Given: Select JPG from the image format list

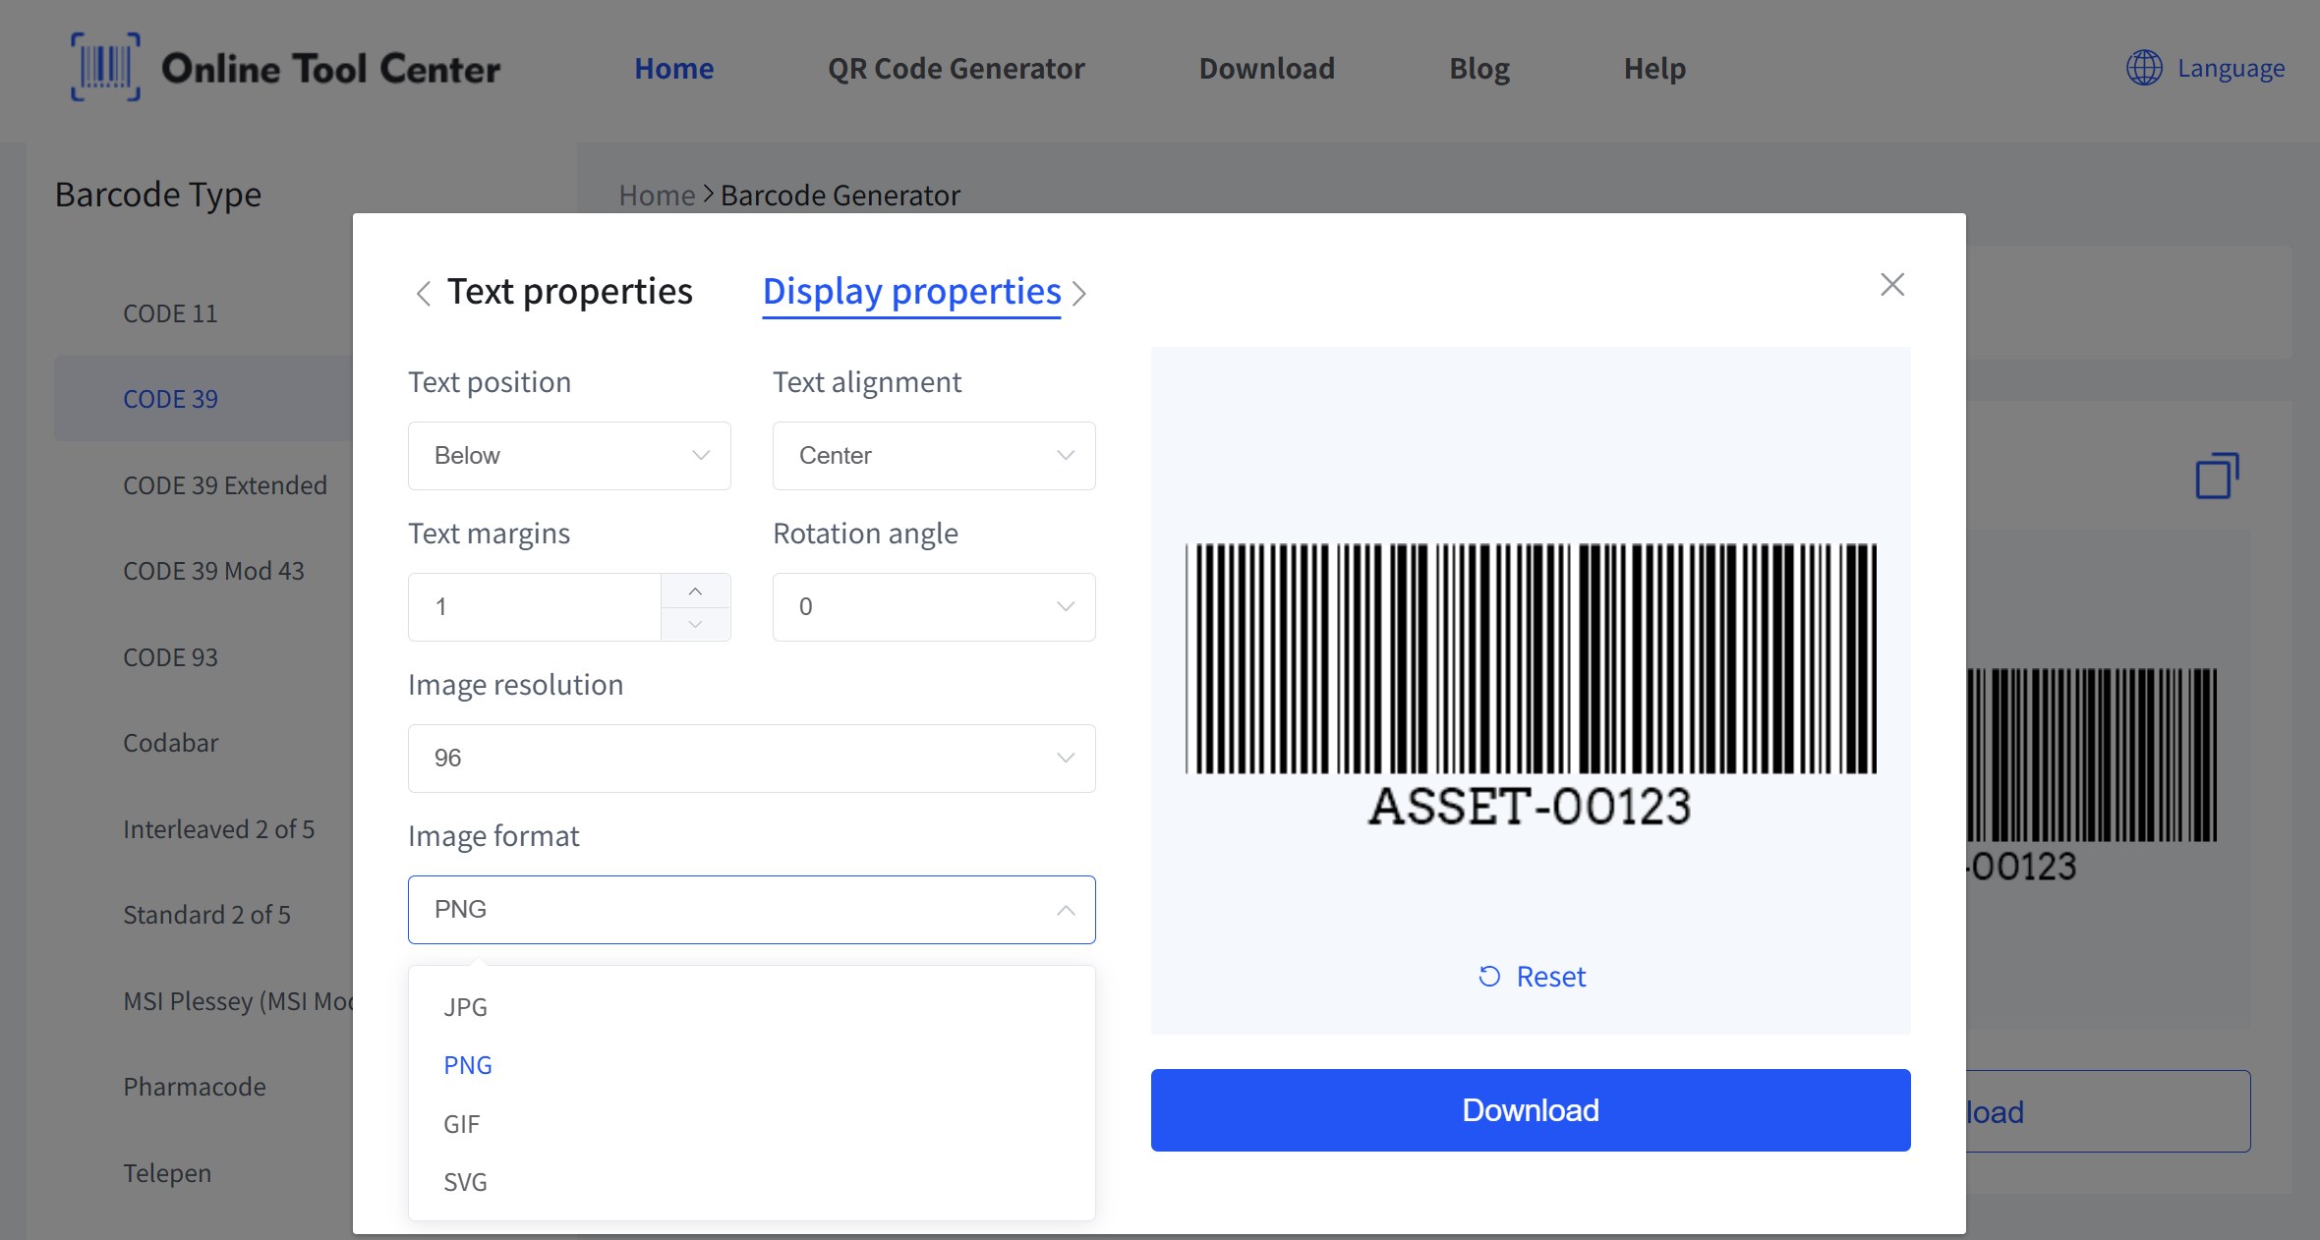Looking at the screenshot, I should pyautogui.click(x=466, y=1007).
